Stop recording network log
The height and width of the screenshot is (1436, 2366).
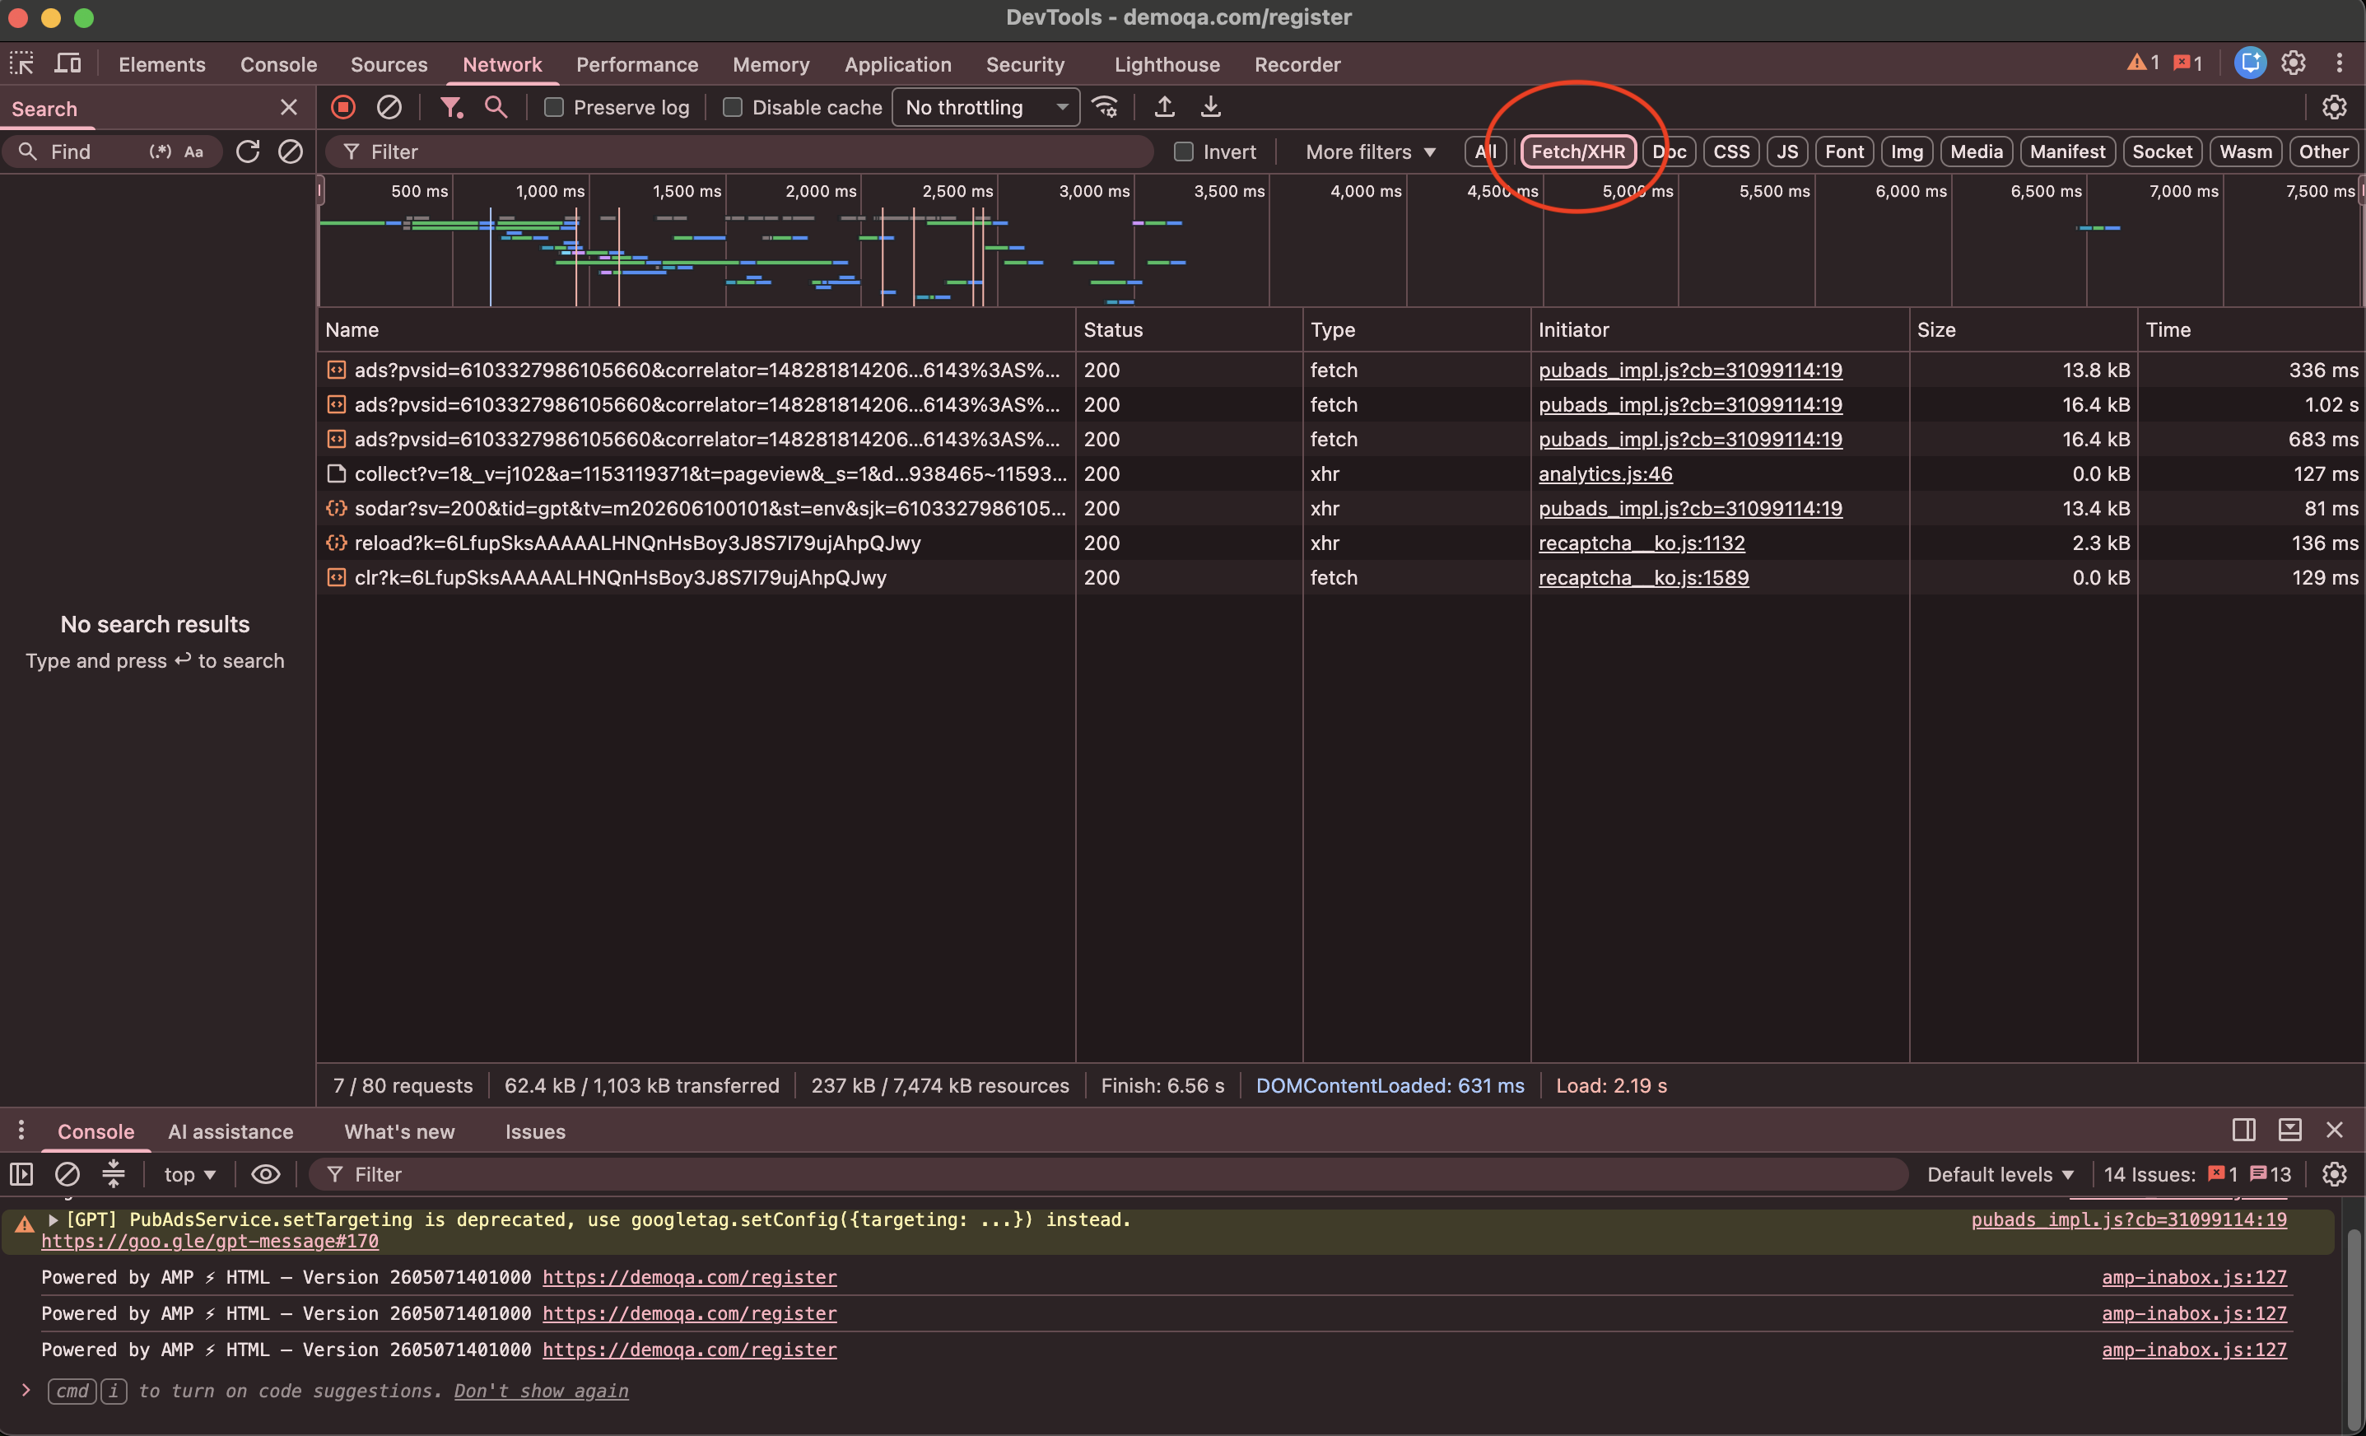pos(342,106)
